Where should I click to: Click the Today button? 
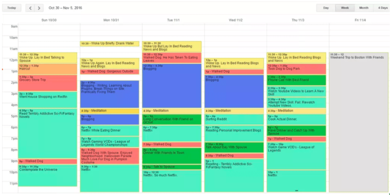coord(11,8)
